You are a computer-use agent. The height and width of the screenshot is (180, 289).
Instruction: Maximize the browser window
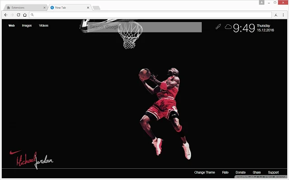click(x=275, y=3)
